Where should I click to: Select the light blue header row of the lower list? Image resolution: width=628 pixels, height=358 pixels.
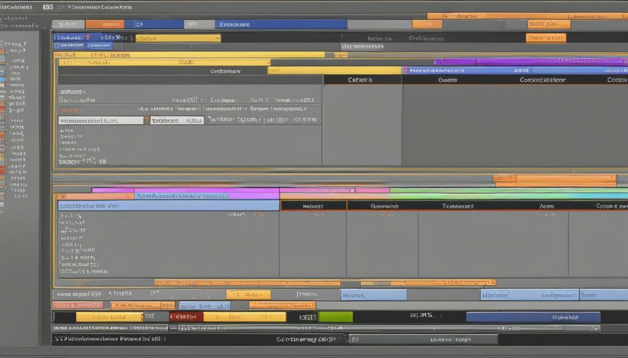[169, 206]
